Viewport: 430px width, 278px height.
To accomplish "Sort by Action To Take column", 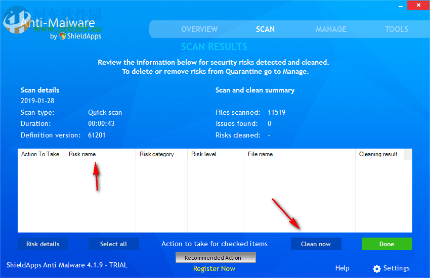I will (41, 154).
